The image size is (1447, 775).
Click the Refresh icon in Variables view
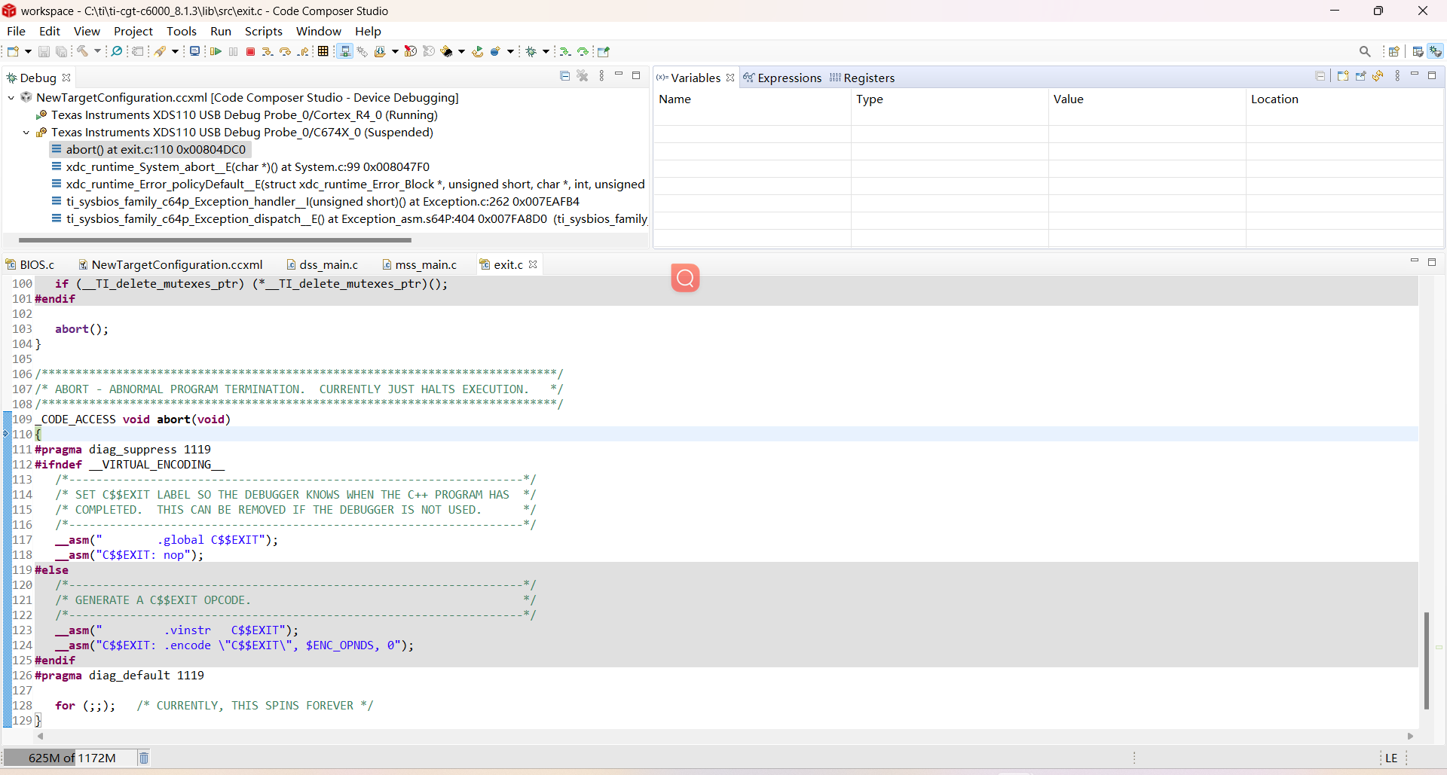[x=1378, y=76]
